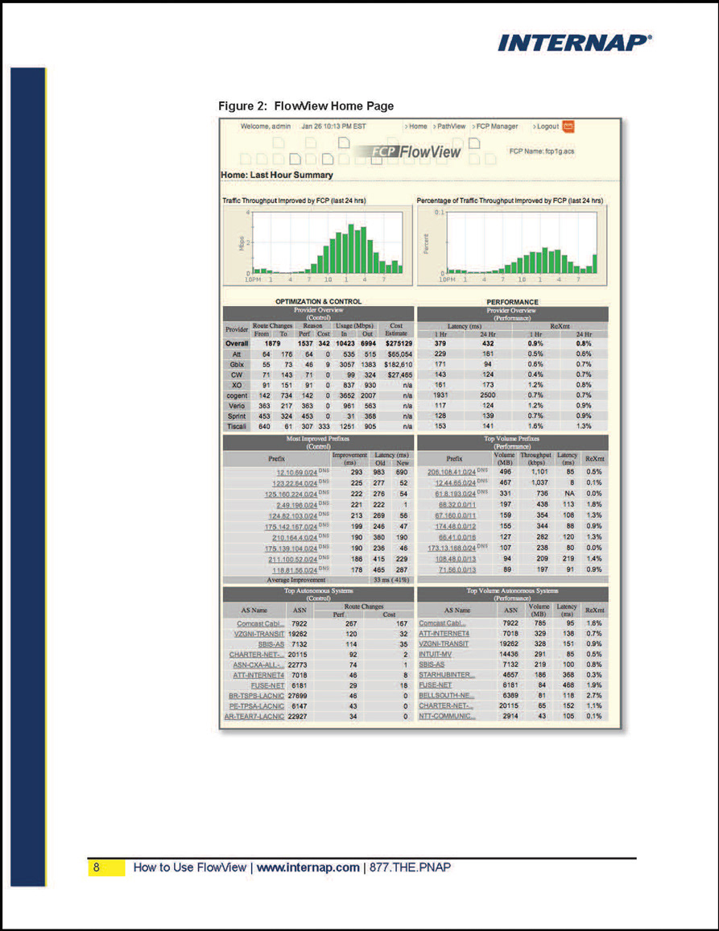Select the cogent provider row
This screenshot has height=931, width=719.
[318, 395]
